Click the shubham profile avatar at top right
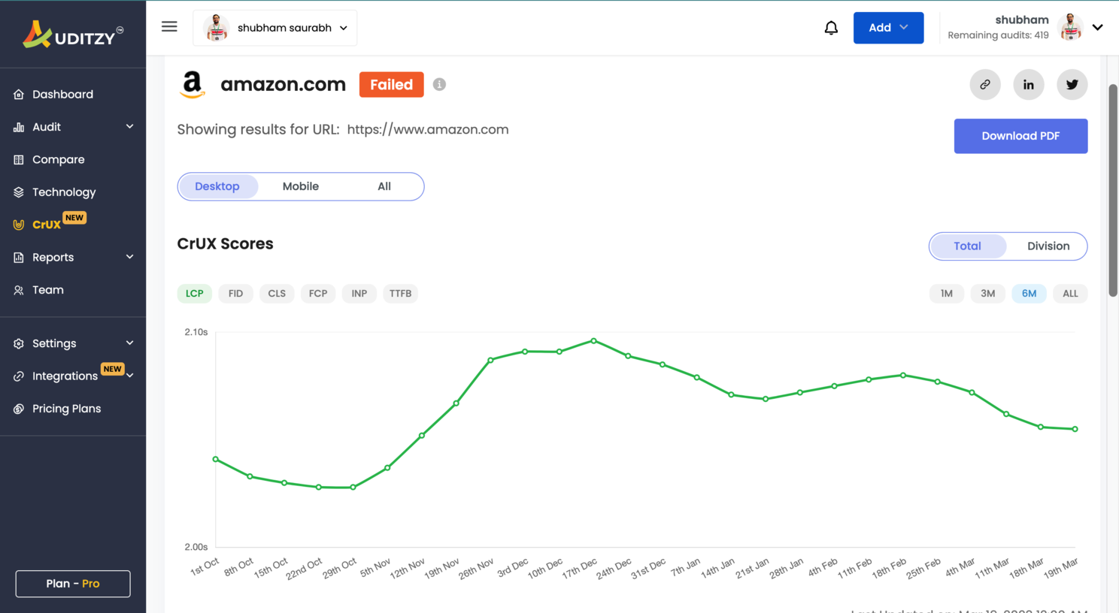This screenshot has width=1119, height=613. click(x=1070, y=27)
